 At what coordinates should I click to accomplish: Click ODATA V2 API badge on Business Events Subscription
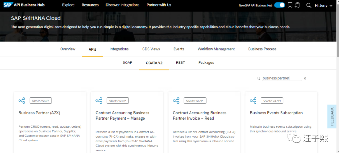272,101
